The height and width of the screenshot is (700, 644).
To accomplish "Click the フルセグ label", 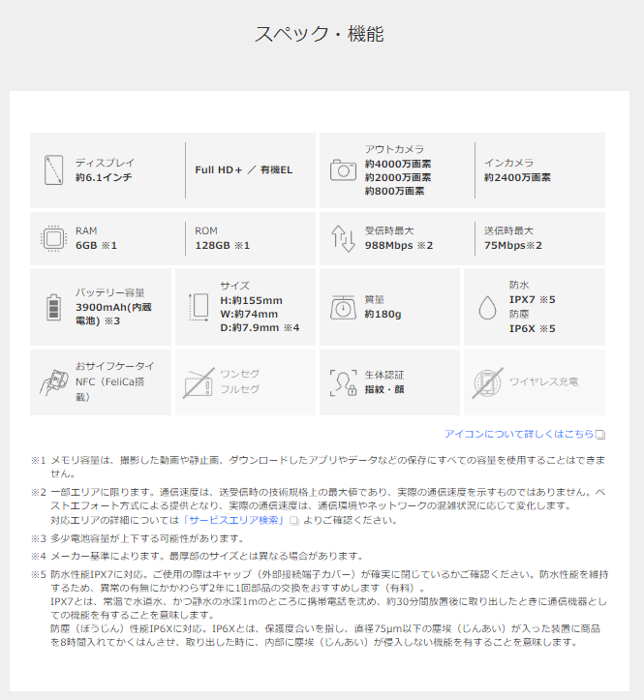I will click(x=240, y=389).
